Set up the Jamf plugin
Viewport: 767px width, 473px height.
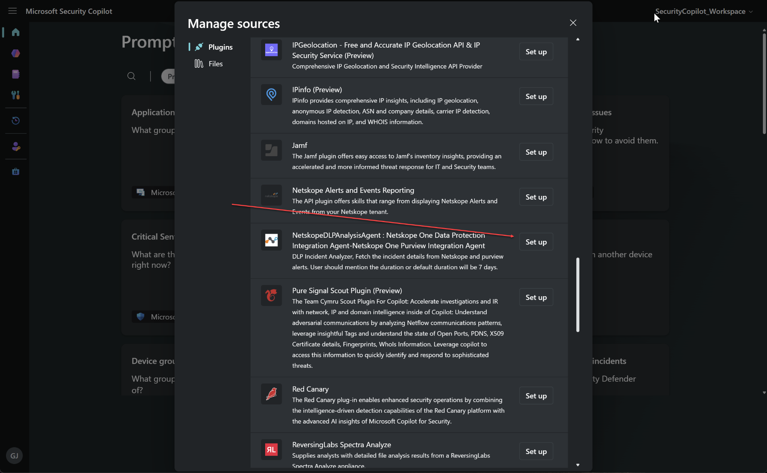point(536,152)
